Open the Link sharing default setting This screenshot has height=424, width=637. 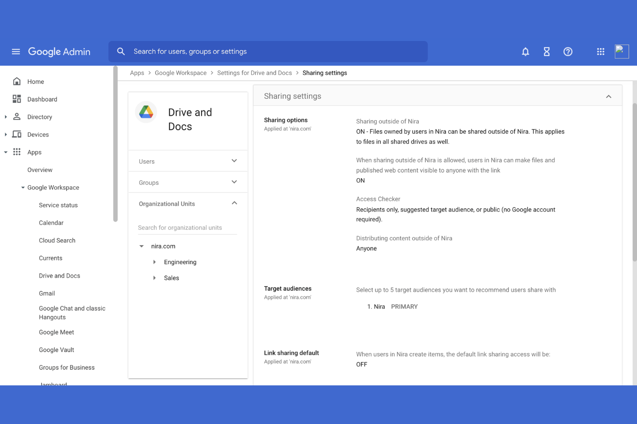tap(291, 353)
